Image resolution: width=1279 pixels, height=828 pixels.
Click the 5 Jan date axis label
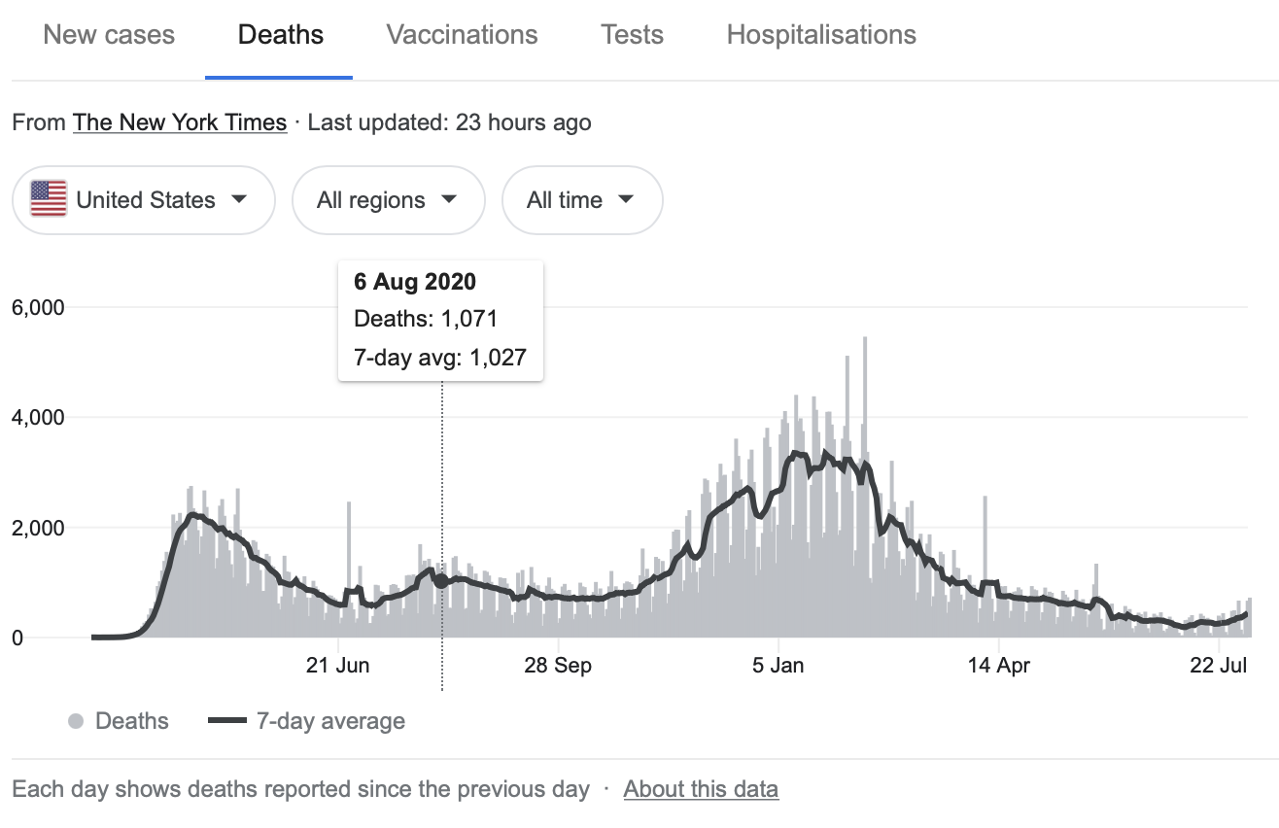778,666
